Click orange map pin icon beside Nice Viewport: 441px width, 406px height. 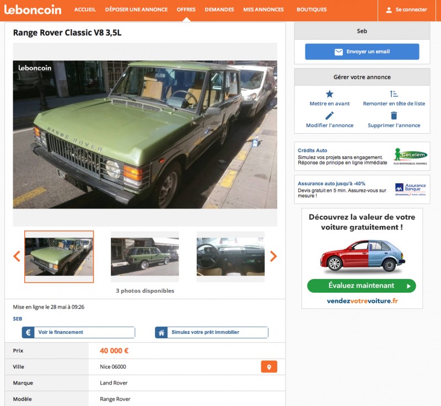click(269, 367)
